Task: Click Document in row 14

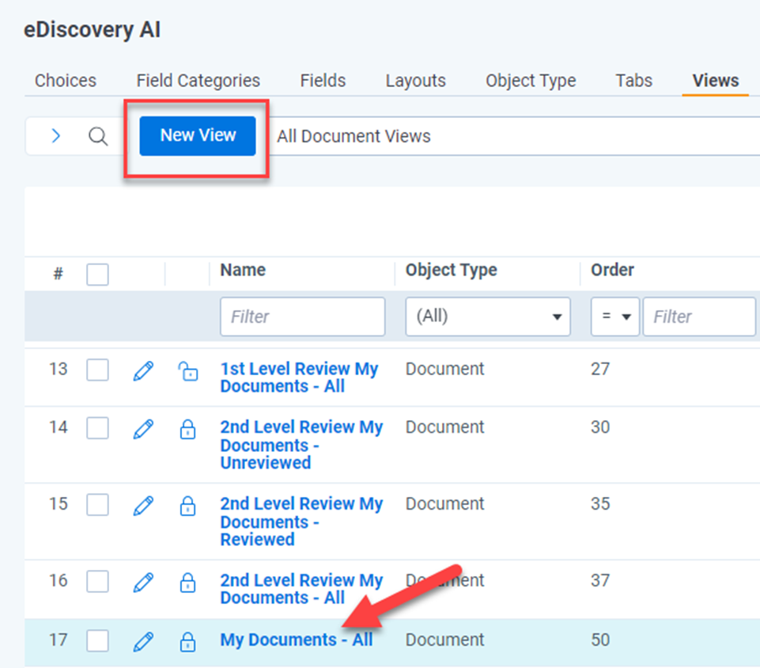Action: (445, 427)
